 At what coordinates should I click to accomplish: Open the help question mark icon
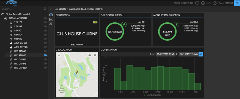click(214, 3)
